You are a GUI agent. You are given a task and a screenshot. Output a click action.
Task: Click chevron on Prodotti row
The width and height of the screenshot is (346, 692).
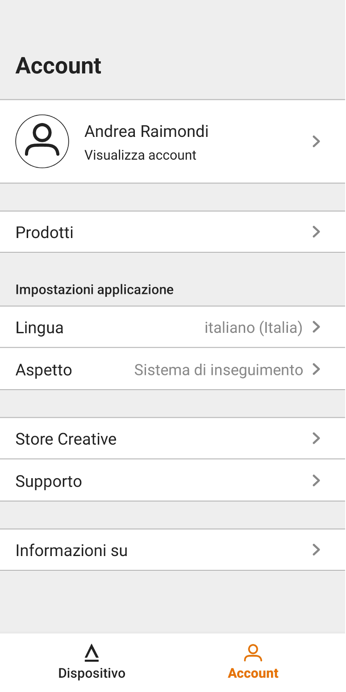tap(316, 232)
